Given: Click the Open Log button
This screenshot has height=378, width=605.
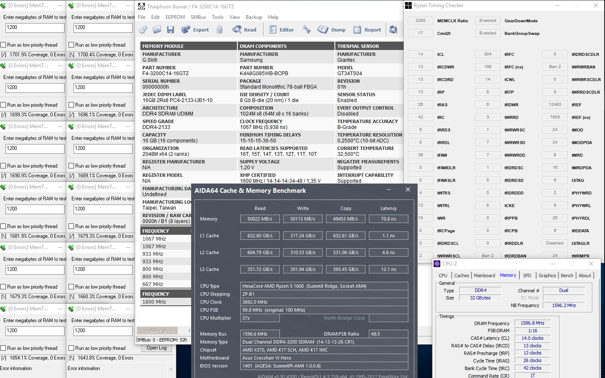Looking at the screenshot, I should click(x=157, y=348).
